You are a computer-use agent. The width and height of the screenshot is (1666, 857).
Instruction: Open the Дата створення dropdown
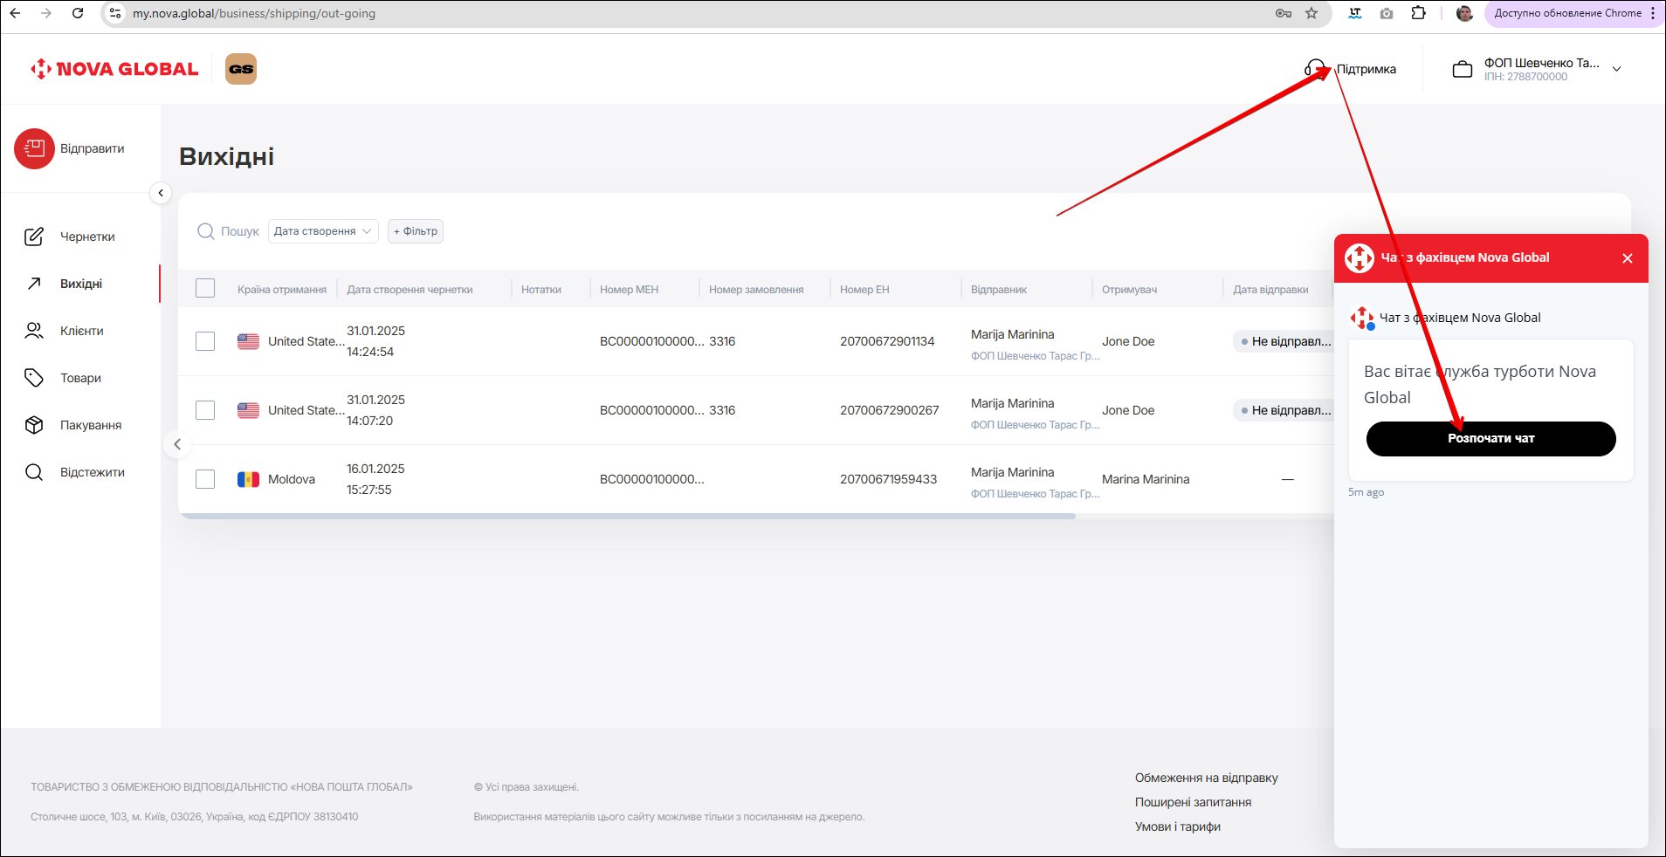tap(322, 231)
